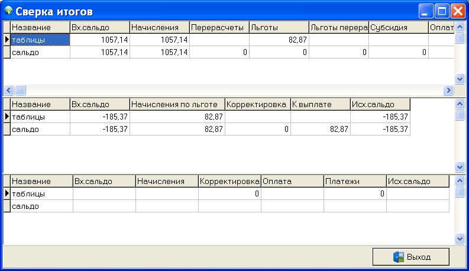Click the Корректировка header in middle grid
Image resolution: width=469 pixels, height=271 pixels.
point(257,105)
